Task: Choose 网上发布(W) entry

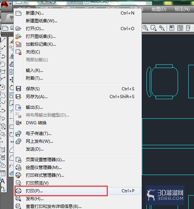Action: click(78, 141)
